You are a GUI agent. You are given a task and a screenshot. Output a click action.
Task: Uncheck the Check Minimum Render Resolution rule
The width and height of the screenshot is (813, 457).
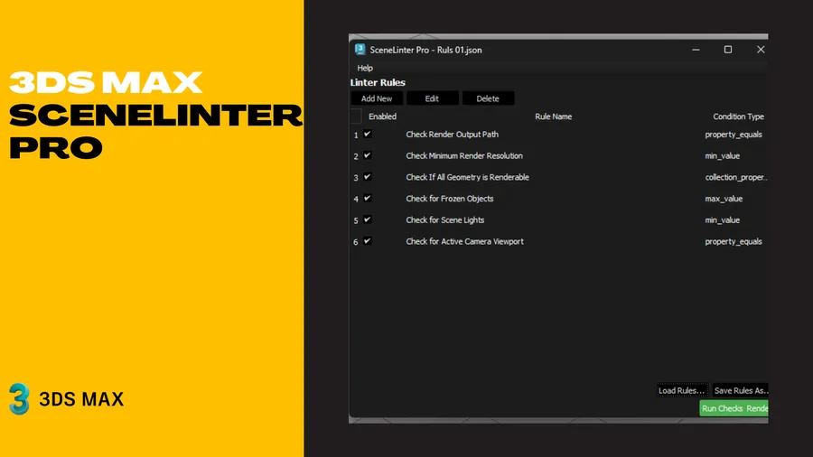click(x=368, y=156)
